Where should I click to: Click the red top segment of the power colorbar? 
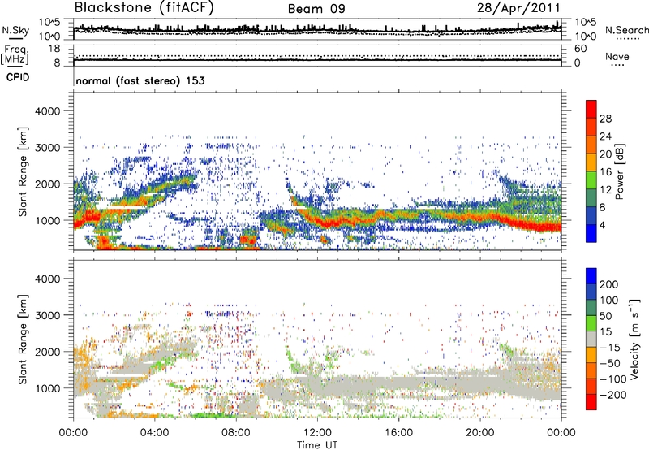coord(591,109)
